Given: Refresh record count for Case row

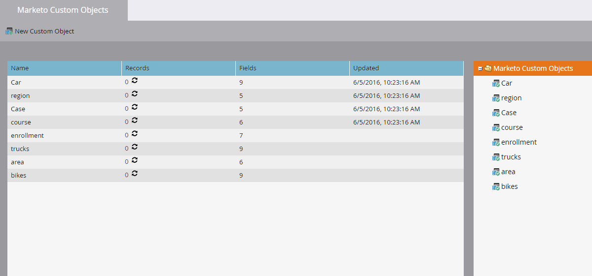Looking at the screenshot, I should [x=134, y=107].
